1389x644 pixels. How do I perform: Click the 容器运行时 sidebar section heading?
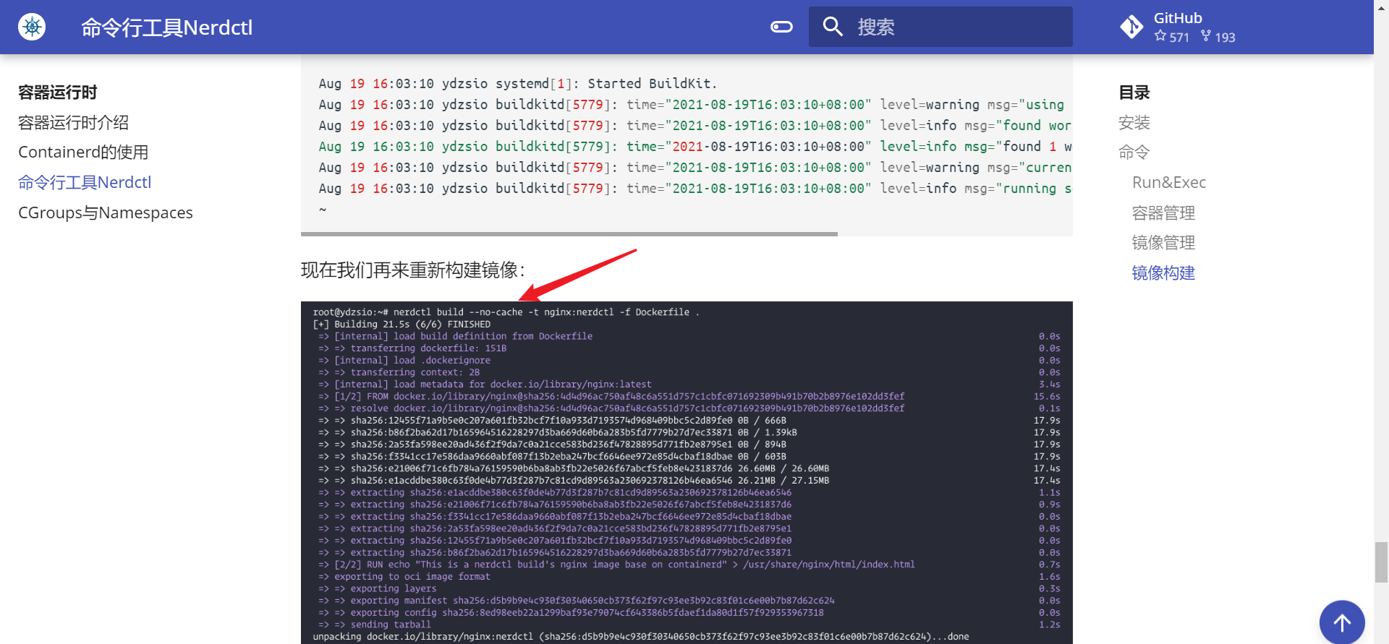(57, 93)
